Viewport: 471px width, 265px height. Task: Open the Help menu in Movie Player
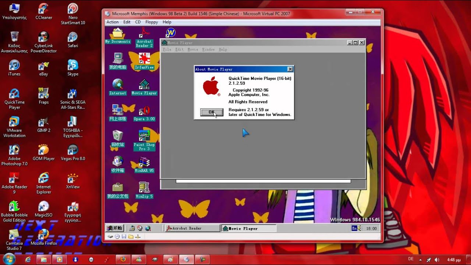223,49
